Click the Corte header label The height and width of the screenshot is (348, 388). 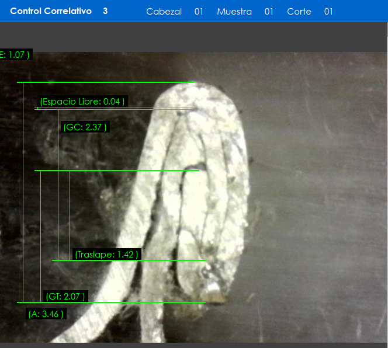[299, 12]
